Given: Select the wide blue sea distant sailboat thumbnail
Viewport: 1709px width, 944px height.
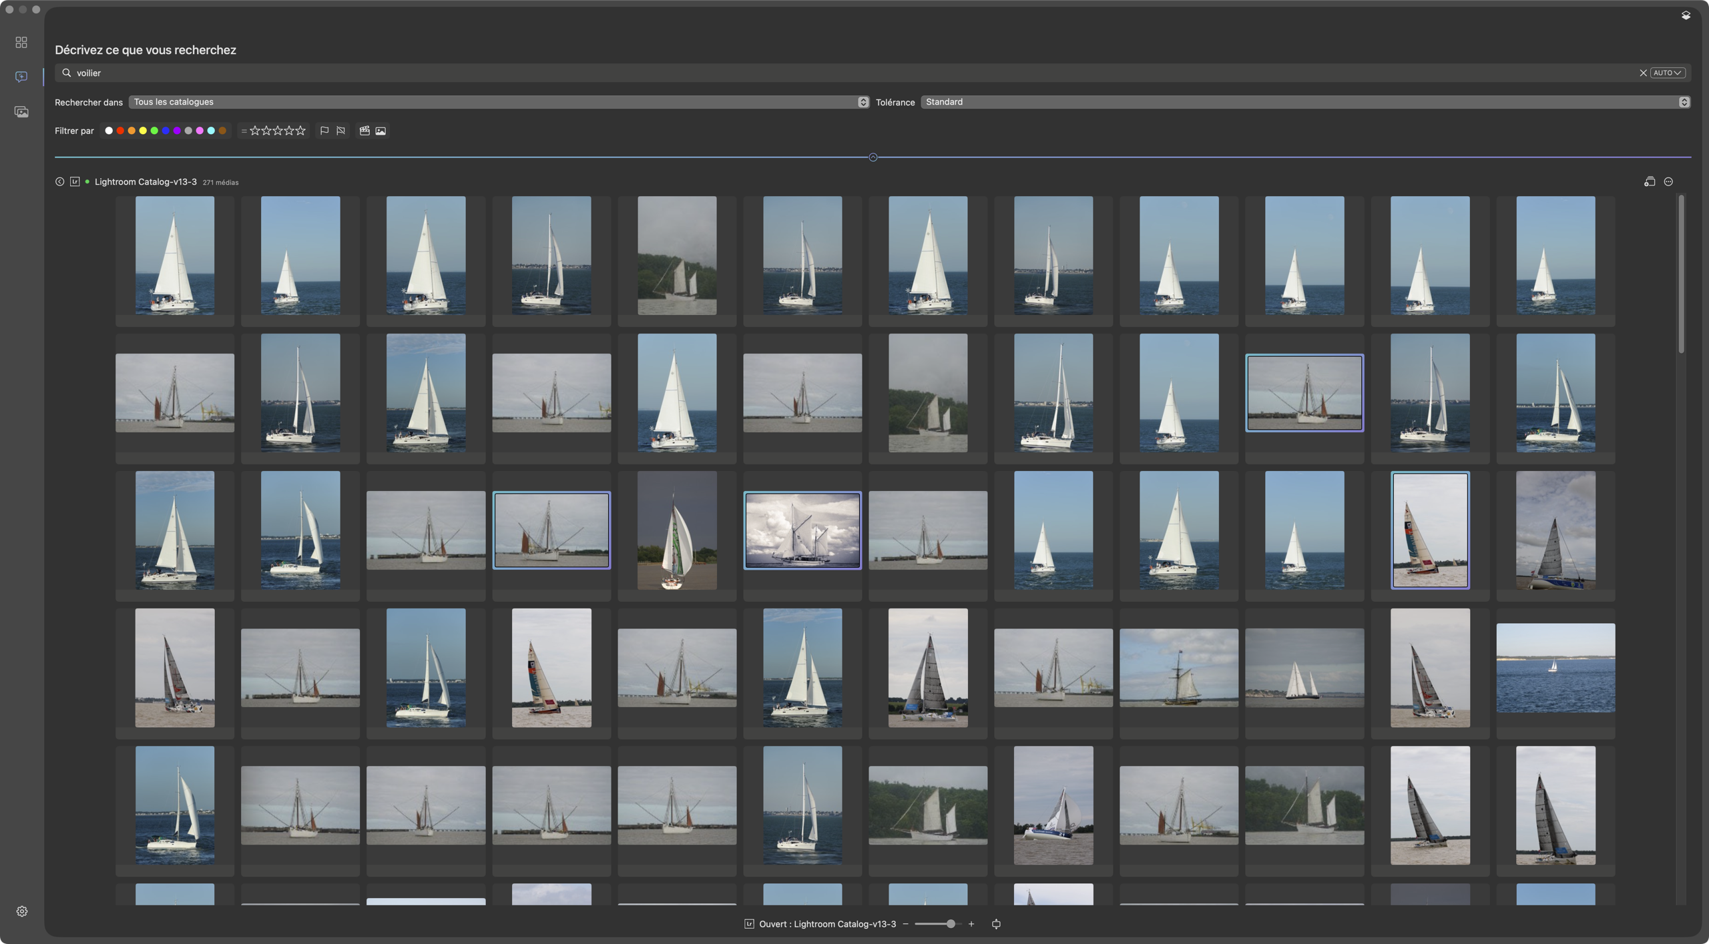Looking at the screenshot, I should pos(1555,668).
